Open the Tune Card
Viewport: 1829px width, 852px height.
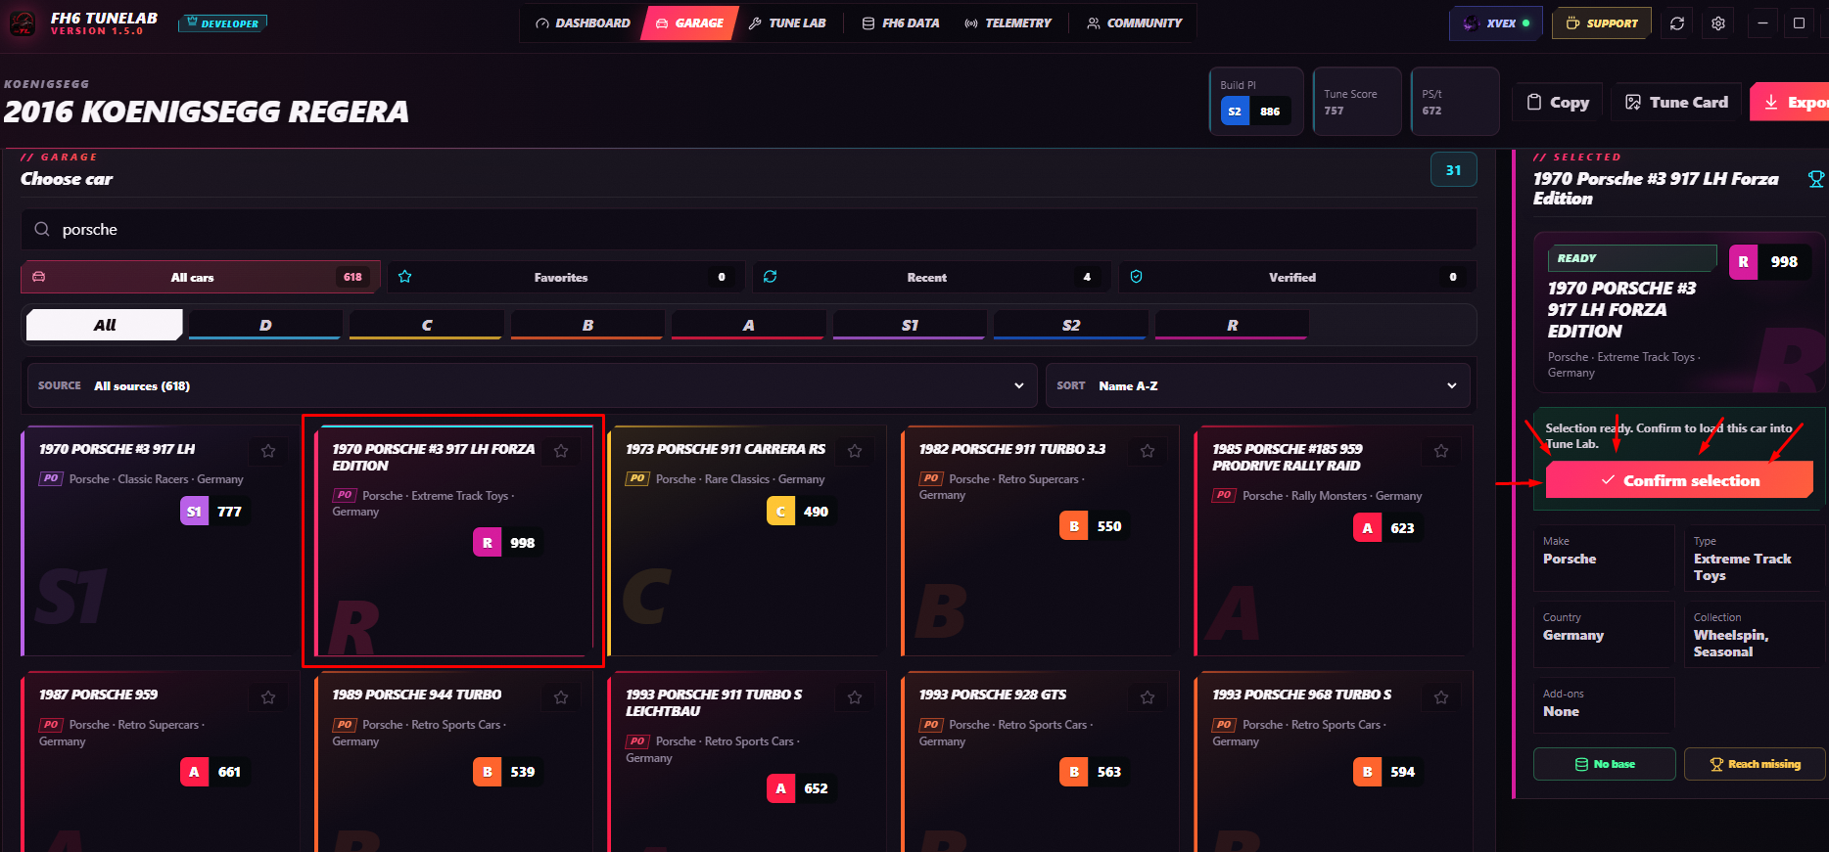coord(1676,102)
